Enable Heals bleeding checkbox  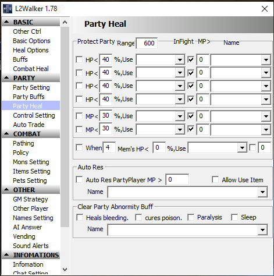pyautogui.click(x=80, y=217)
